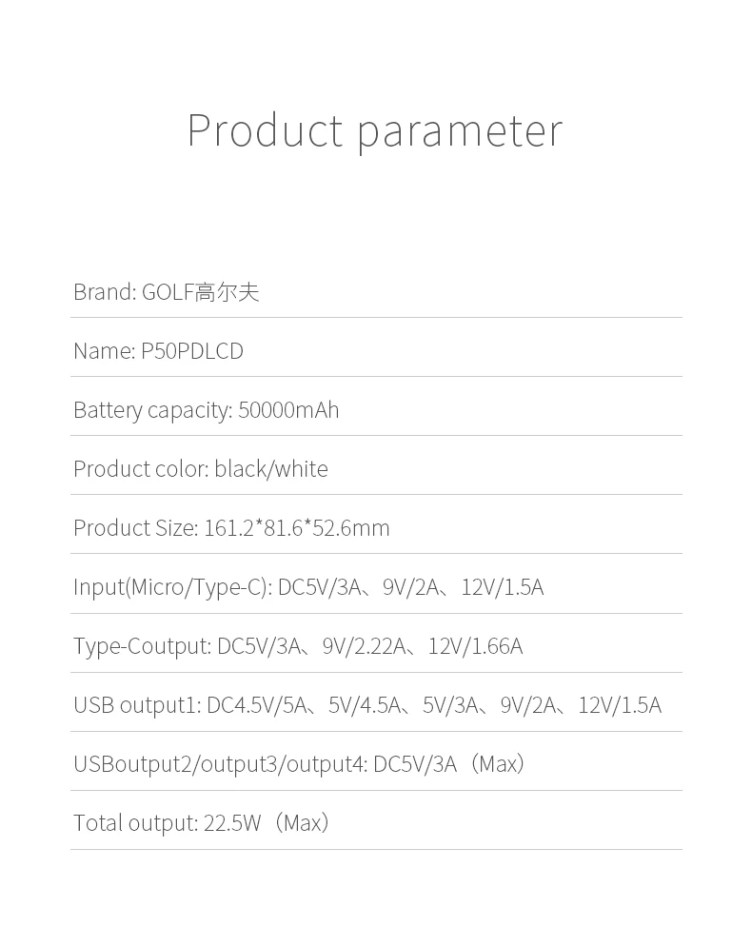
Task: Click the Chinese characters 高尔夫
Action: coord(228,292)
